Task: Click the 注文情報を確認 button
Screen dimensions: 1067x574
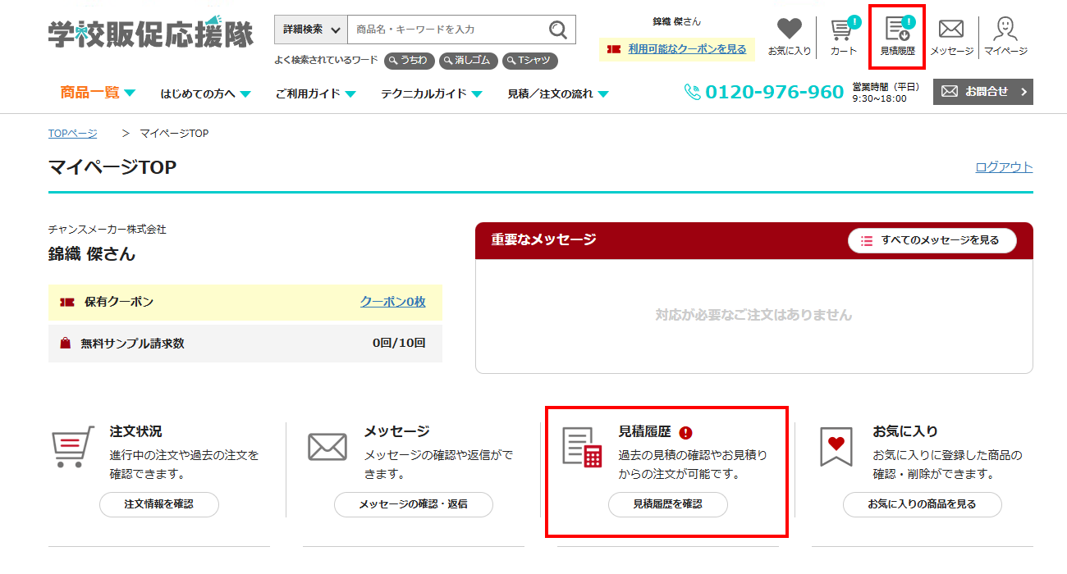Action: (x=159, y=504)
